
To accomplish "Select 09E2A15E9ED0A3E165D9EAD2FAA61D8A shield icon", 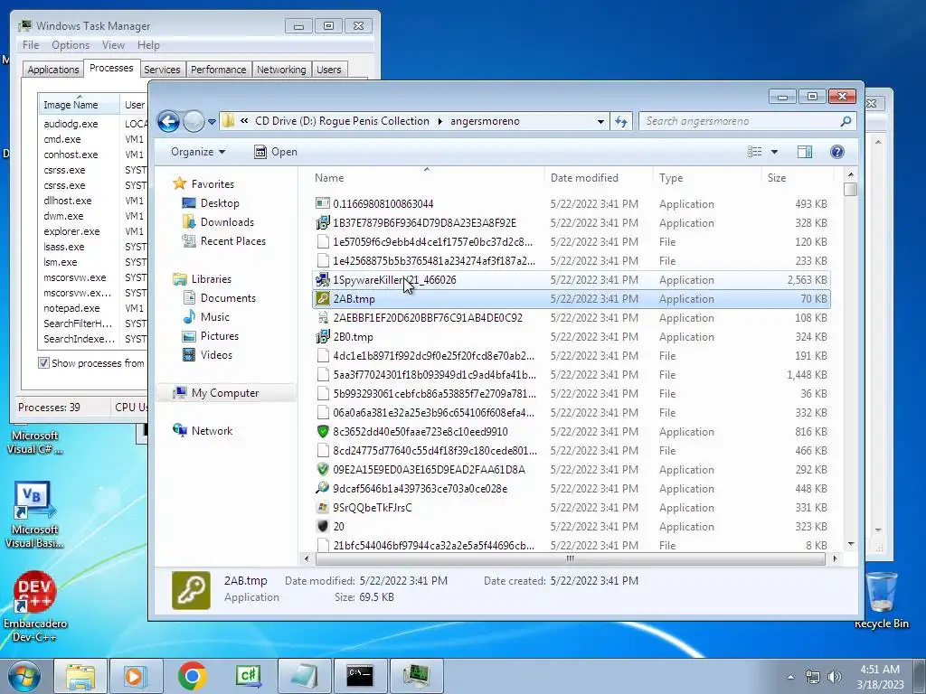I will coord(323,469).
